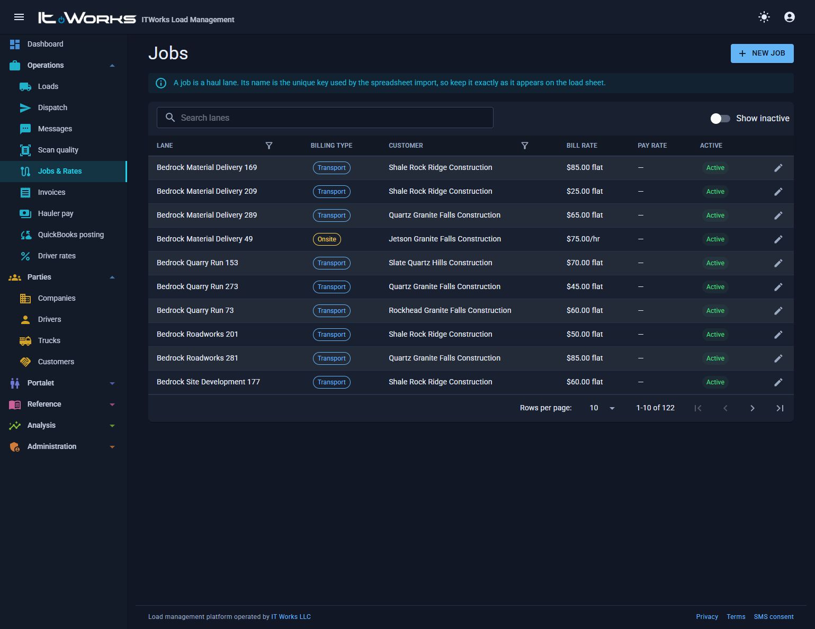
Task: Sort by the Bill Rate column header
Action: (x=582, y=146)
